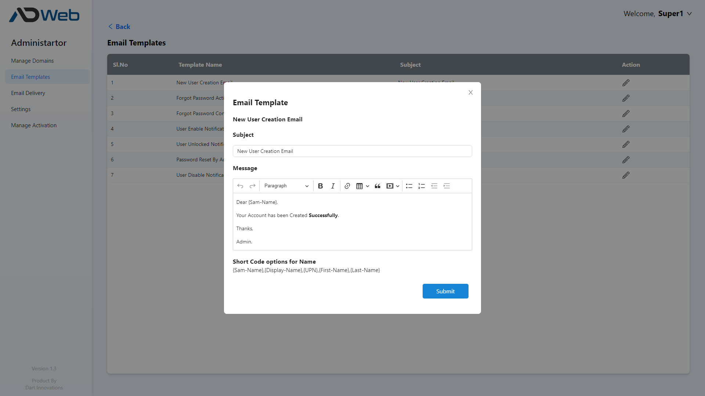Image resolution: width=705 pixels, height=396 pixels.
Task: Close the Email Template dialog
Action: click(470, 92)
